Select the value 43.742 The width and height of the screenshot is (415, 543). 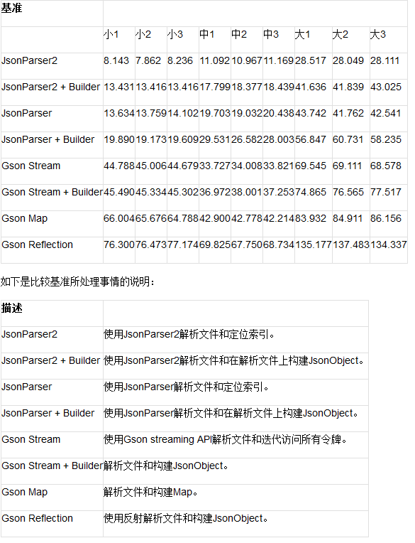[310, 113]
